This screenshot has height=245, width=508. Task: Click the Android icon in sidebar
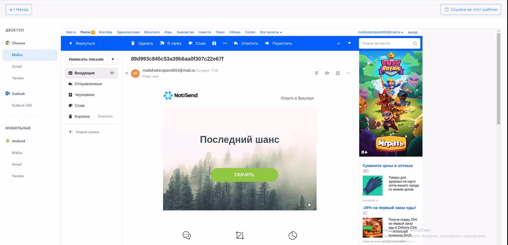point(8,141)
